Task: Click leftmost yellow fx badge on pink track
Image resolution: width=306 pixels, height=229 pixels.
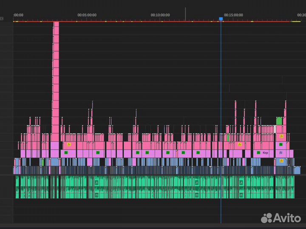Action: [x=69, y=144]
